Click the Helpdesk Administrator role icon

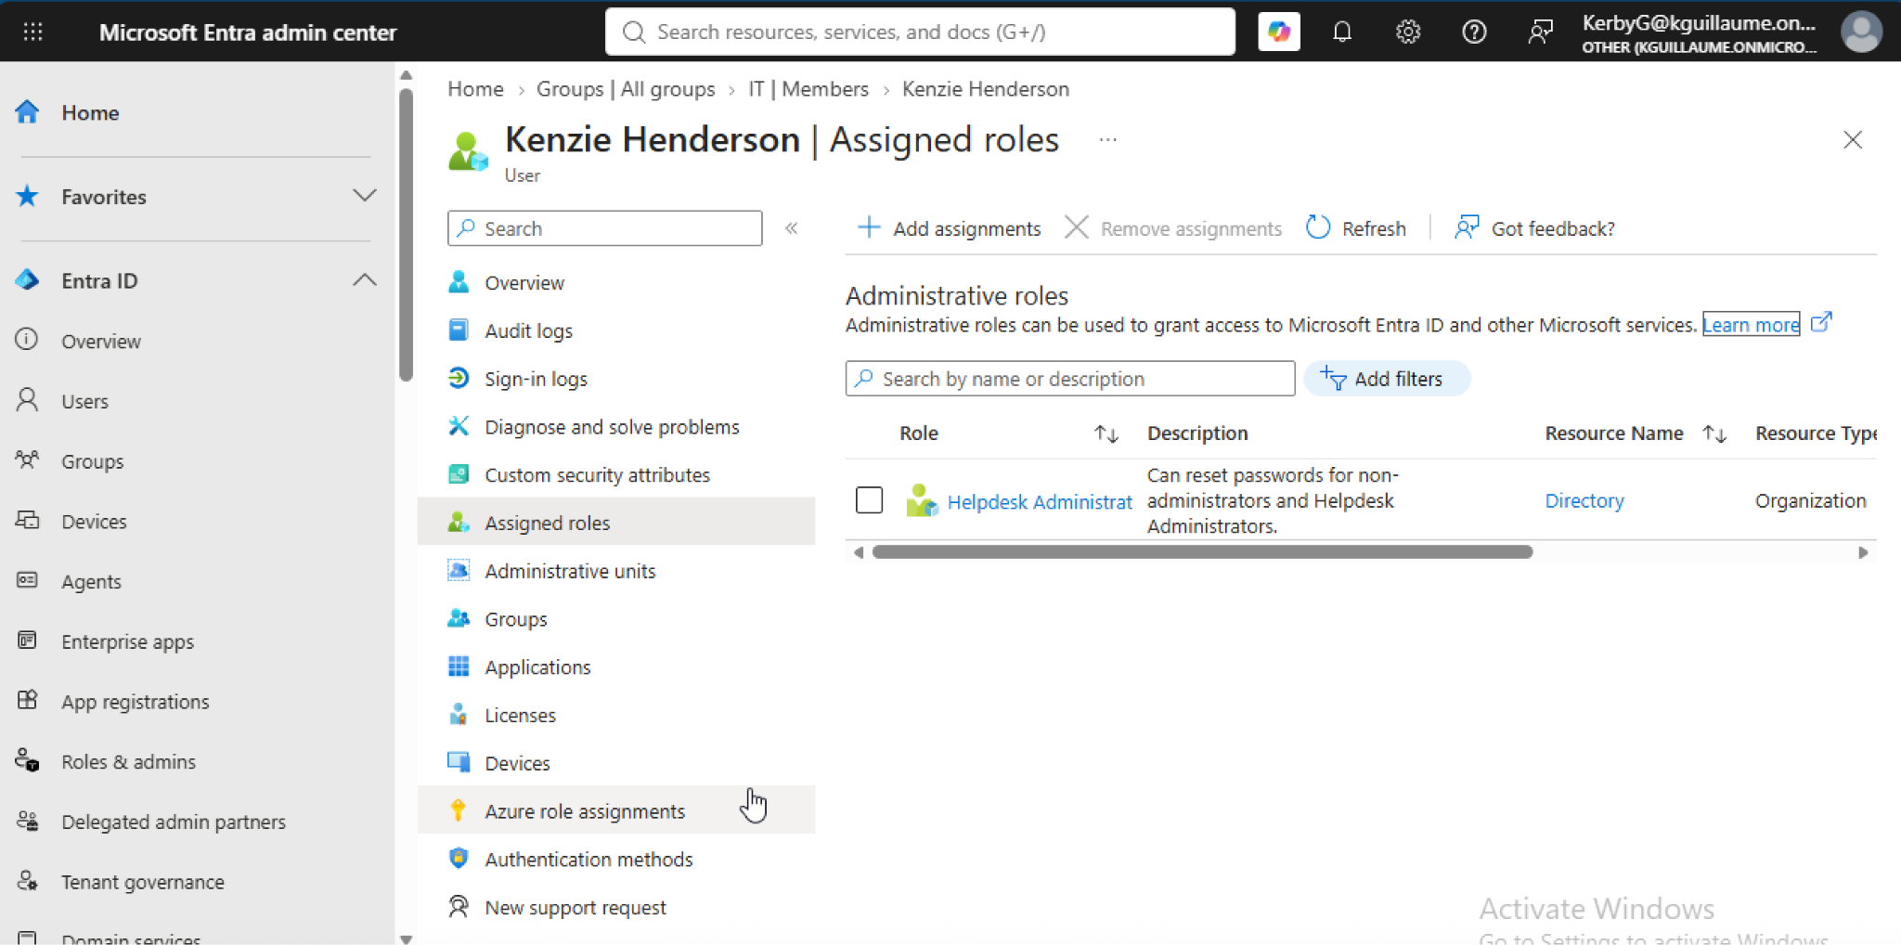(x=921, y=500)
